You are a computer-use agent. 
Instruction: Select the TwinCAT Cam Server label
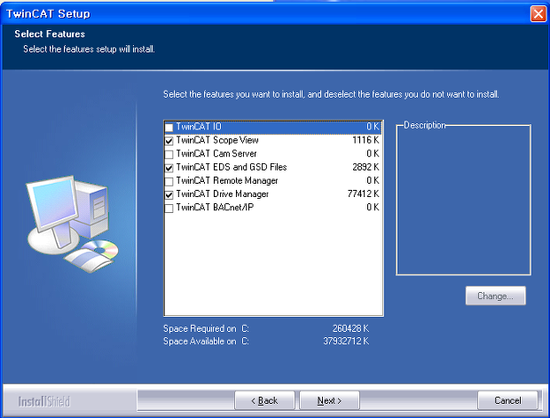tap(216, 154)
